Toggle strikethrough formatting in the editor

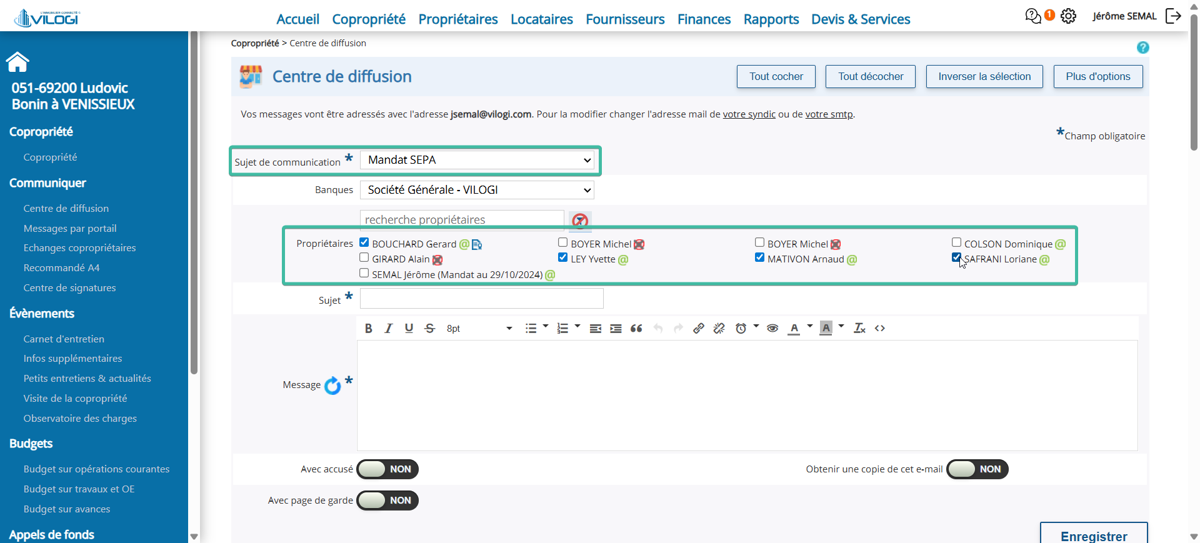429,328
